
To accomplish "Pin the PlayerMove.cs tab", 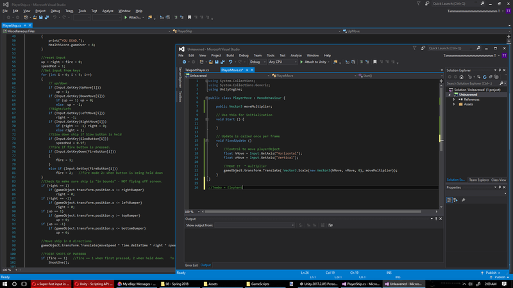I will point(248,70).
